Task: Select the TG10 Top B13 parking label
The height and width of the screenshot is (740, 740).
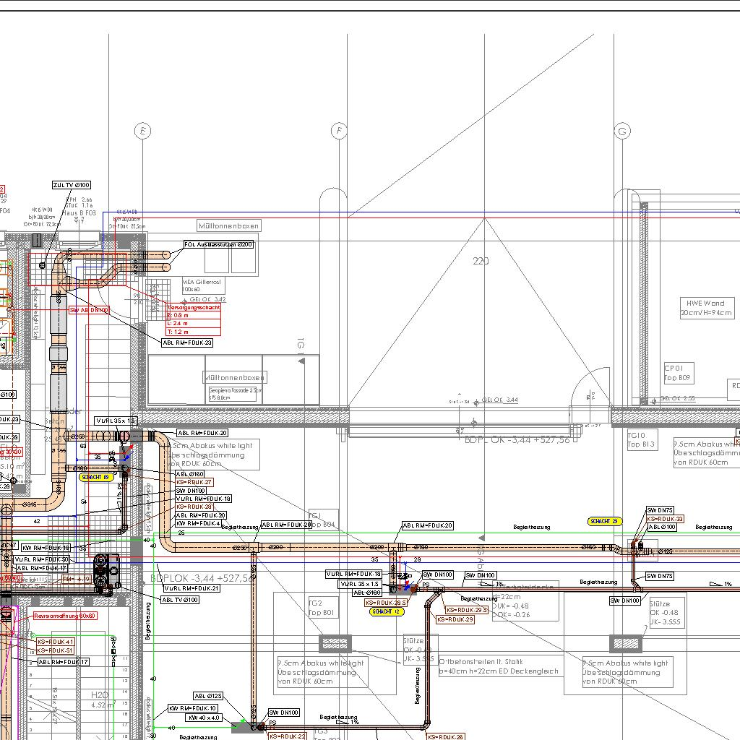Action: pos(642,440)
